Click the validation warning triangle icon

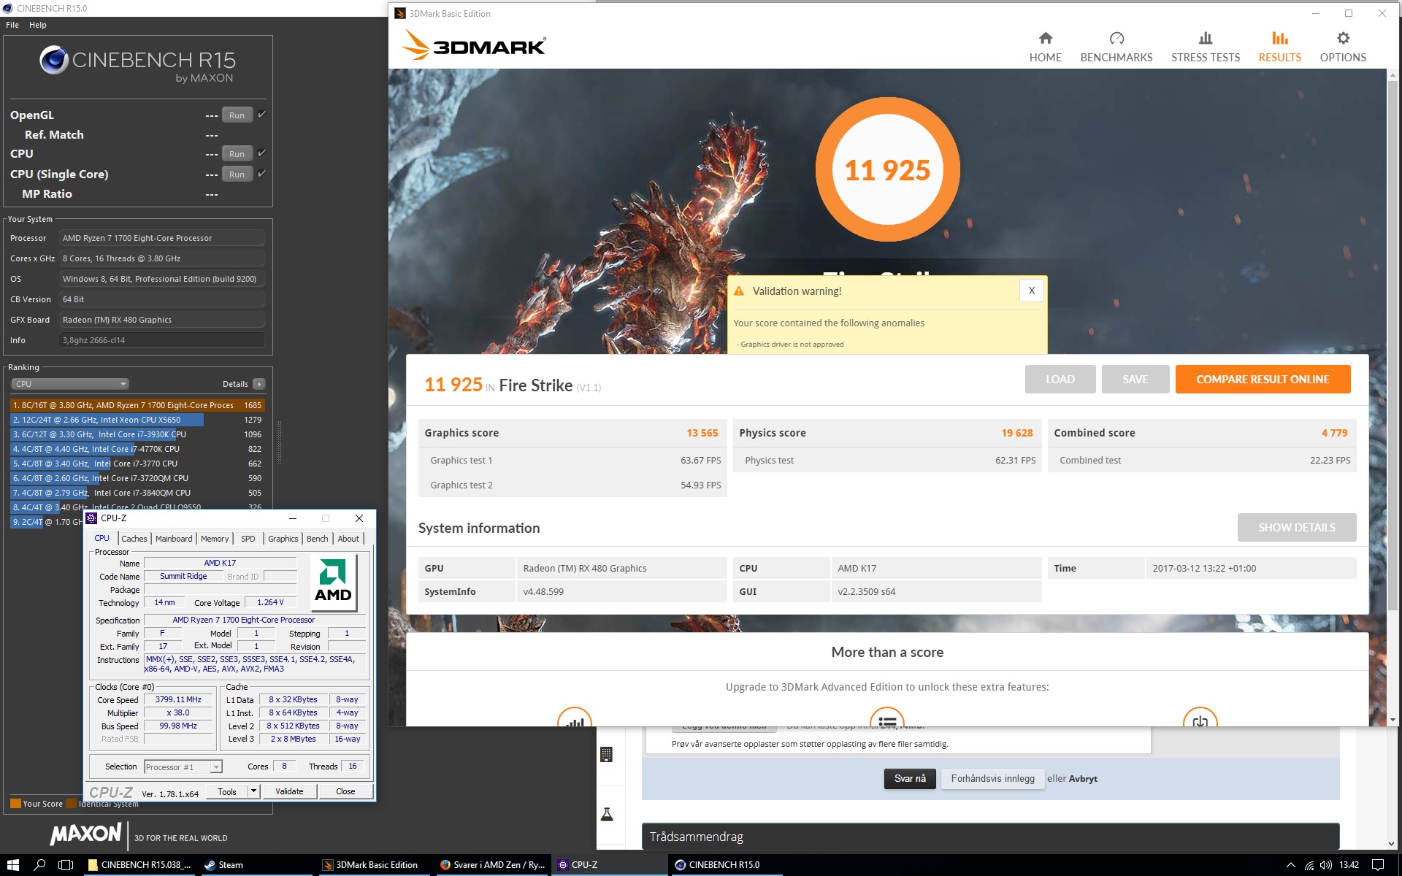coord(738,291)
